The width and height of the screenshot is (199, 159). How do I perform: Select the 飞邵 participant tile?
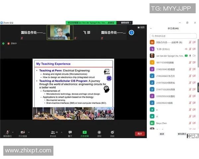tap(87, 32)
